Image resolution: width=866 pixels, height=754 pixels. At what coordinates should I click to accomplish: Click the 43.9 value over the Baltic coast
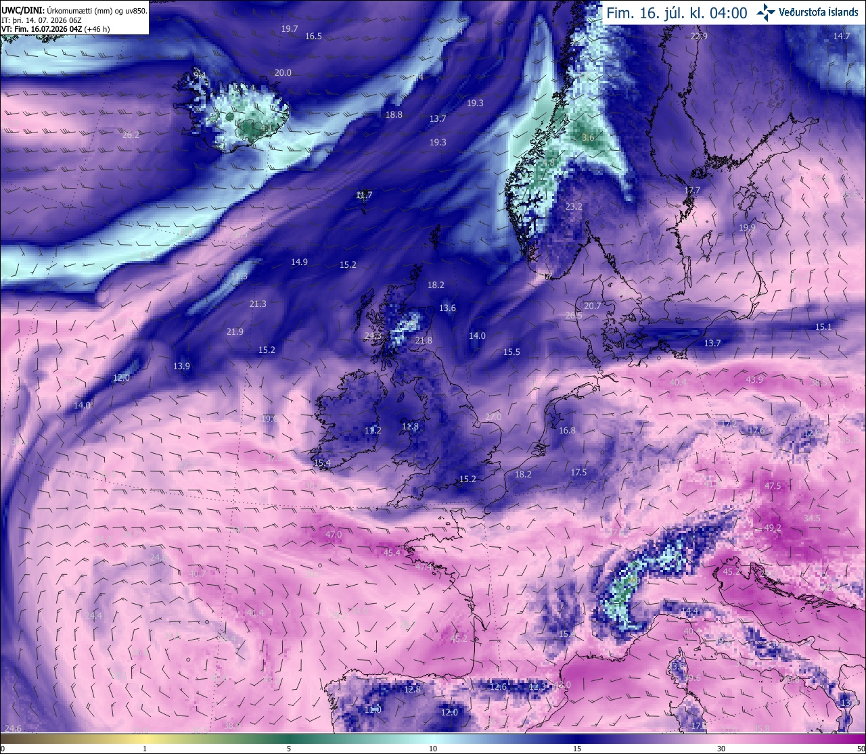[x=754, y=379]
